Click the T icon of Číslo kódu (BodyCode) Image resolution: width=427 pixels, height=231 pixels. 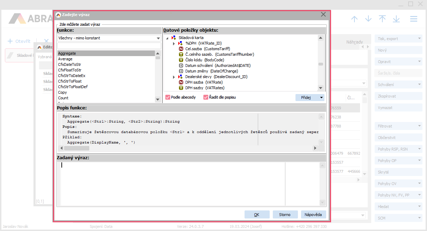point(181,60)
